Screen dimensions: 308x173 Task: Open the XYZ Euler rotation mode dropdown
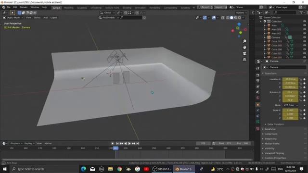pos(290,105)
